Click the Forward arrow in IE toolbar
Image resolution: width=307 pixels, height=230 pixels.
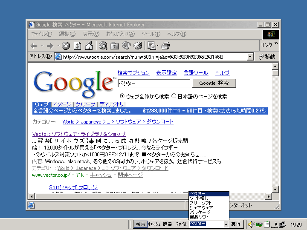tap(50, 46)
